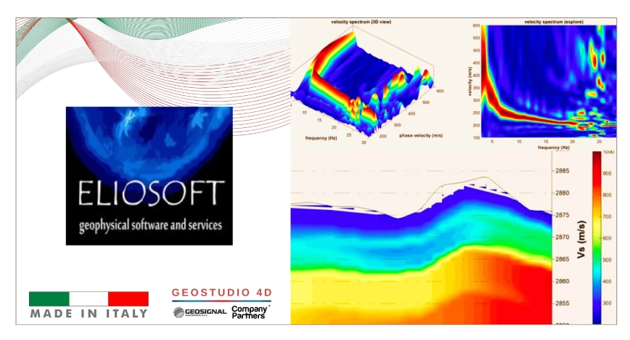Click the 500 value on color bar
The image size is (630, 340).
click(x=607, y=260)
